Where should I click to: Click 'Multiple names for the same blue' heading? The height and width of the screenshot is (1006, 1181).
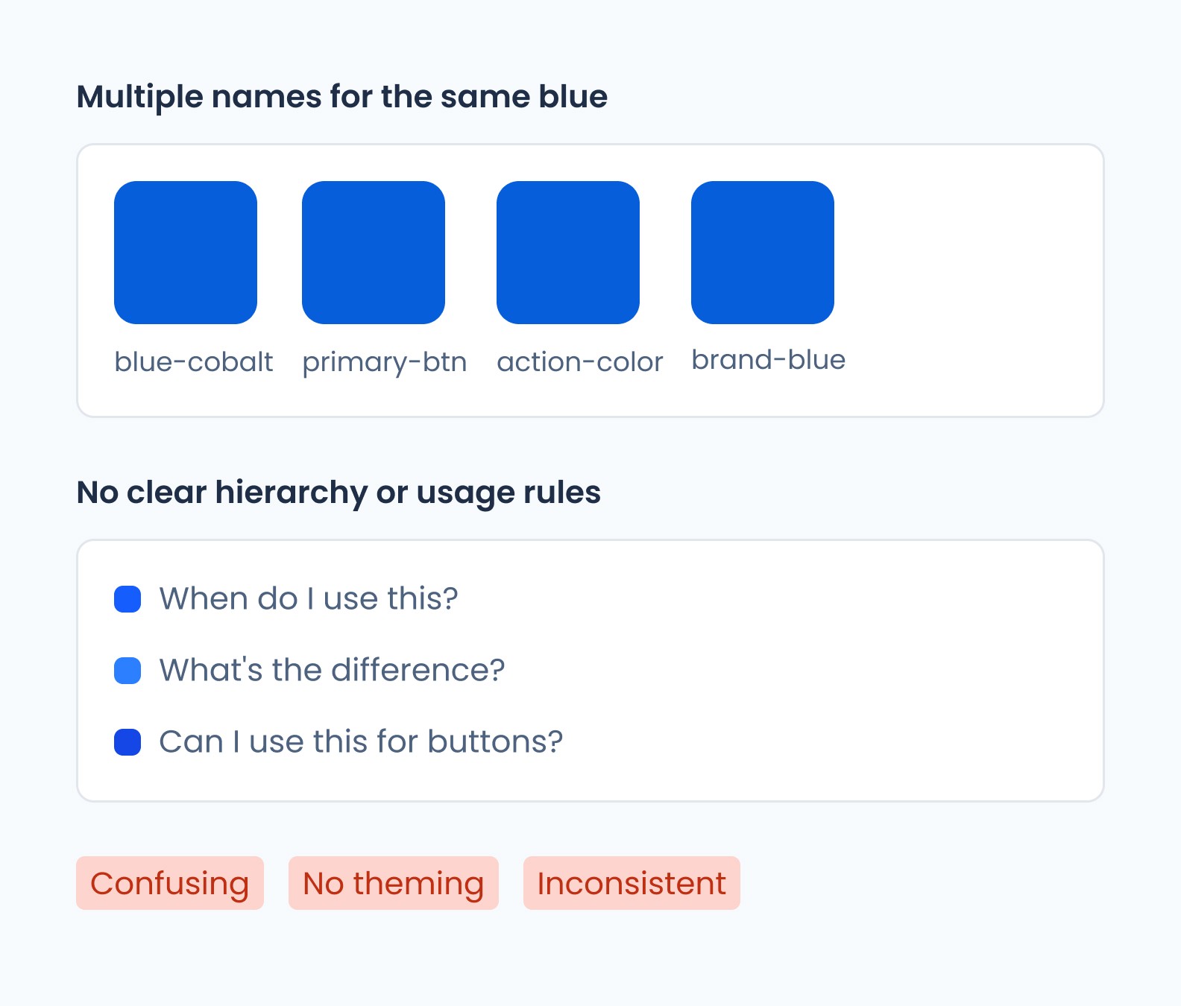click(x=341, y=97)
